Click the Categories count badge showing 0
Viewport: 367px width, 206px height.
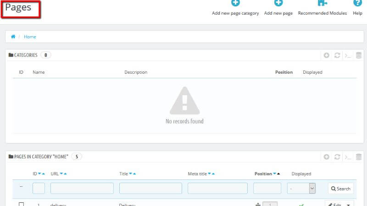(45, 55)
